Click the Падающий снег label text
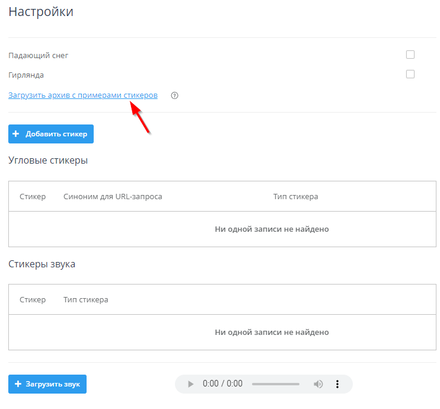 click(39, 56)
